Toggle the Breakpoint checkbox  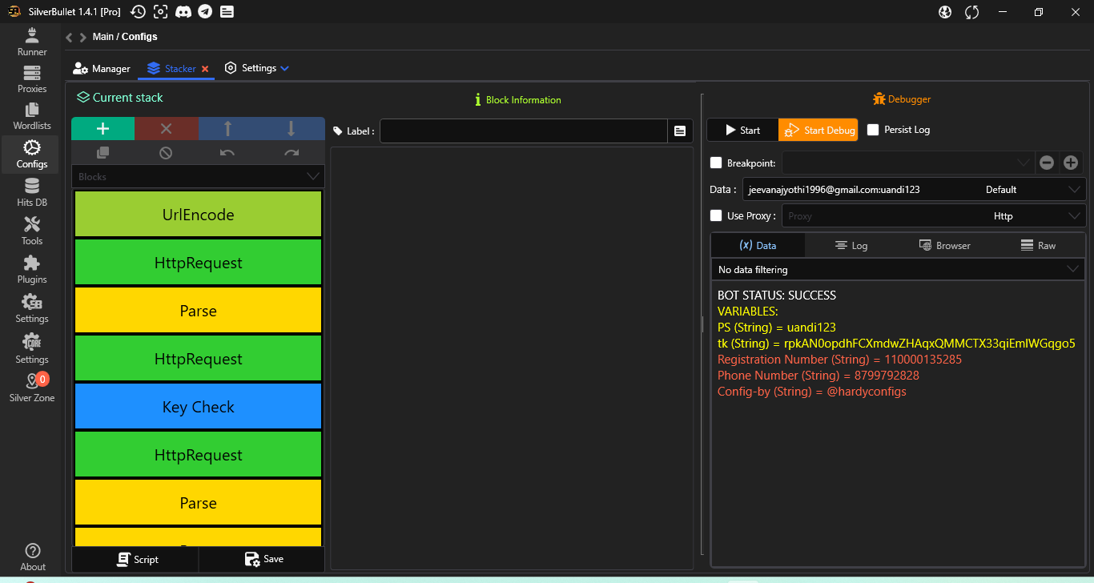coord(717,163)
